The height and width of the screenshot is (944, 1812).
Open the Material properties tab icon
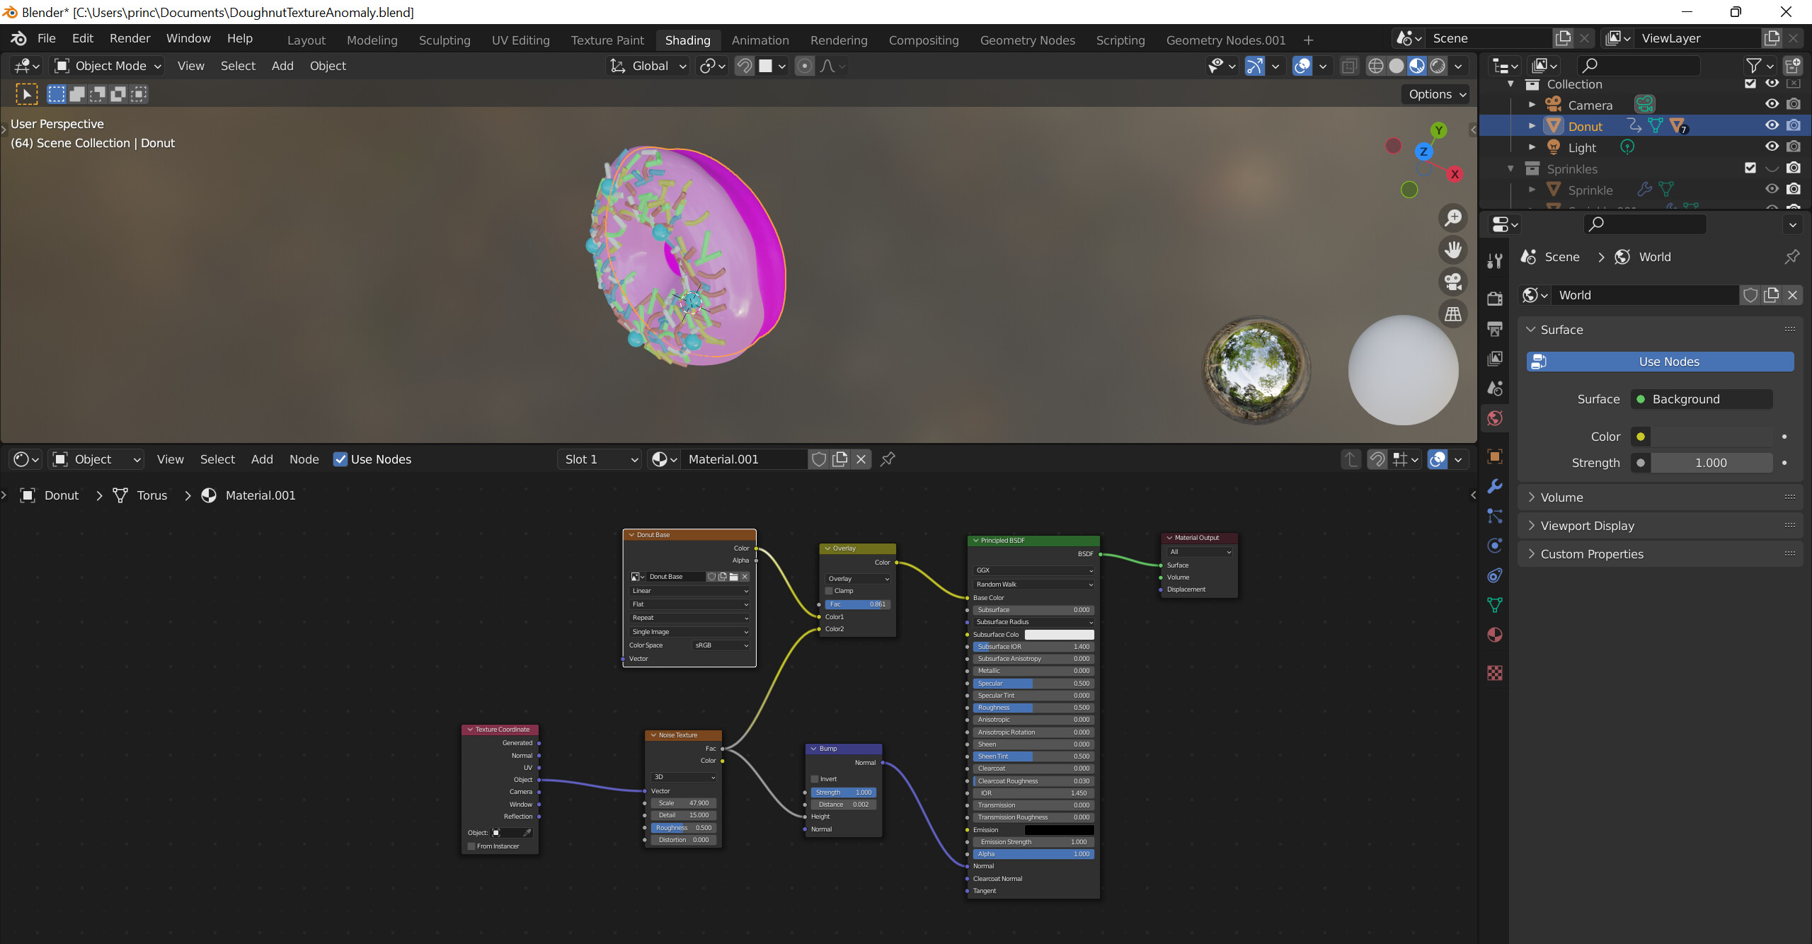click(x=1495, y=635)
